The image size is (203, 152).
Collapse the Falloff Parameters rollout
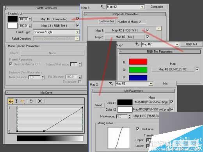(x=7, y=8)
